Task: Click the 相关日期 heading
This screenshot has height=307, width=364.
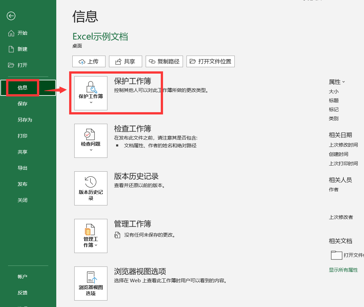Action: point(340,135)
